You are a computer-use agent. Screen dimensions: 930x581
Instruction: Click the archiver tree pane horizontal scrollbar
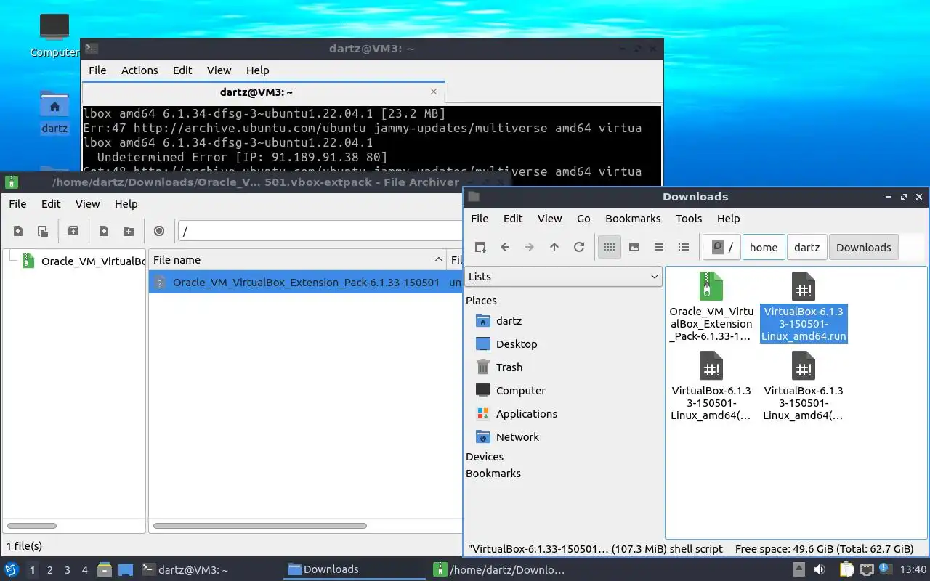pyautogui.click(x=32, y=526)
